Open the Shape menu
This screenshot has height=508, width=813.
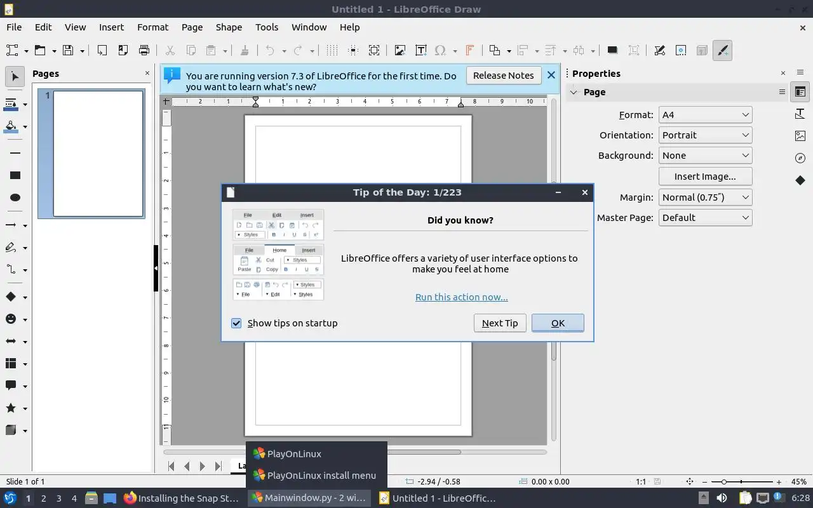click(x=229, y=27)
